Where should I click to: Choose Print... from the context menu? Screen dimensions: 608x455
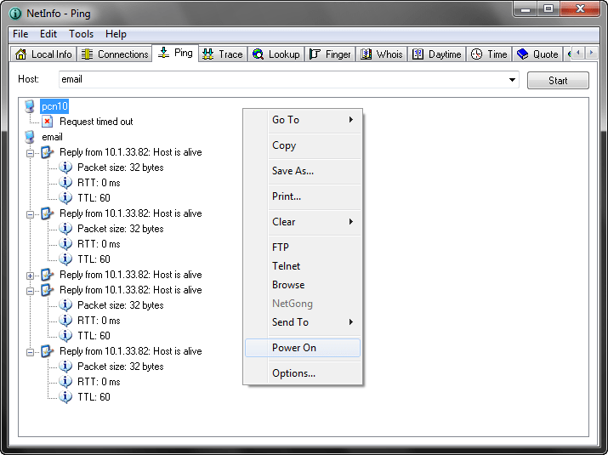click(x=303, y=196)
